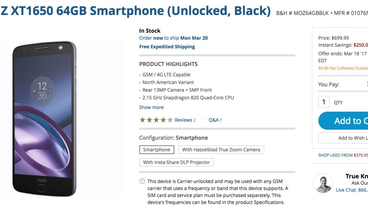
Task: Select With Insta-Share DLP Projector option
Action: pos(177,162)
